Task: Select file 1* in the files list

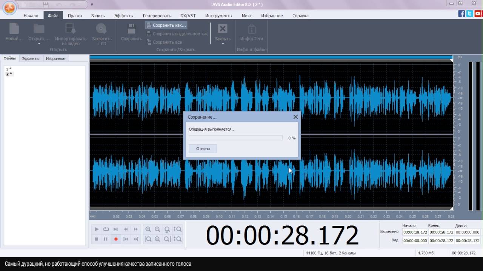Action: point(9,69)
